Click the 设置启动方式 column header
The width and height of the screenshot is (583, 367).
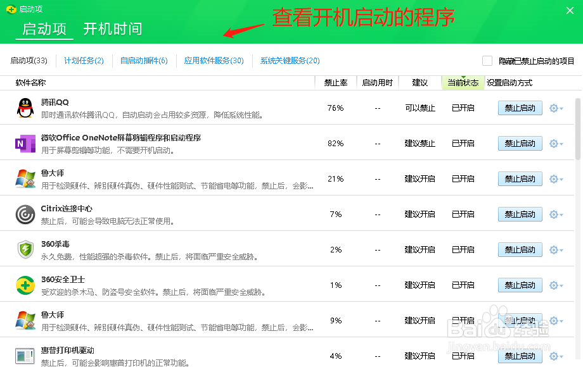(x=509, y=83)
